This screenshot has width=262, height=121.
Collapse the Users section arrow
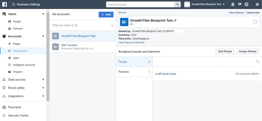[x=43, y=14]
